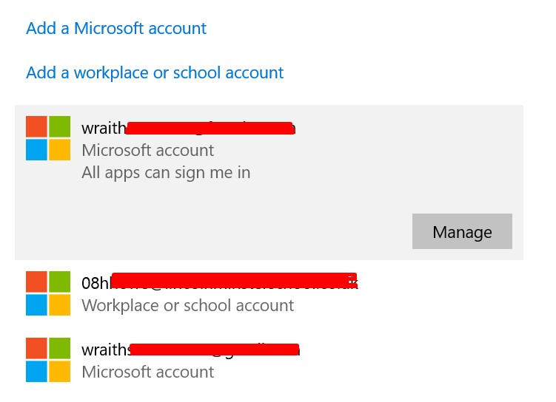Image resolution: width=556 pixels, height=402 pixels.
Task: Select the 'wraiths' Microsoft account name
Action: pyautogui.click(x=191, y=350)
